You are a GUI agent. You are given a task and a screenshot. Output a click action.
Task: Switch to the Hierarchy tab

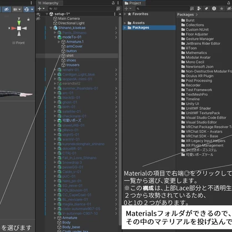[48, 3]
